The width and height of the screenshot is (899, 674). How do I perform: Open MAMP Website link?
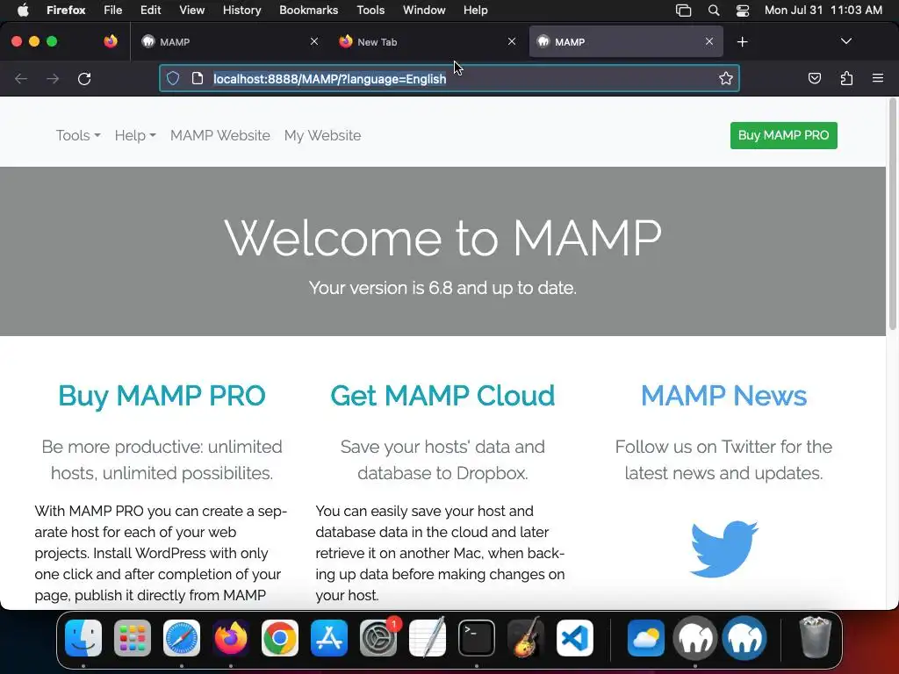coord(220,136)
